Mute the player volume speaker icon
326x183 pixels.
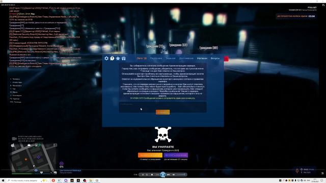(174, 175)
